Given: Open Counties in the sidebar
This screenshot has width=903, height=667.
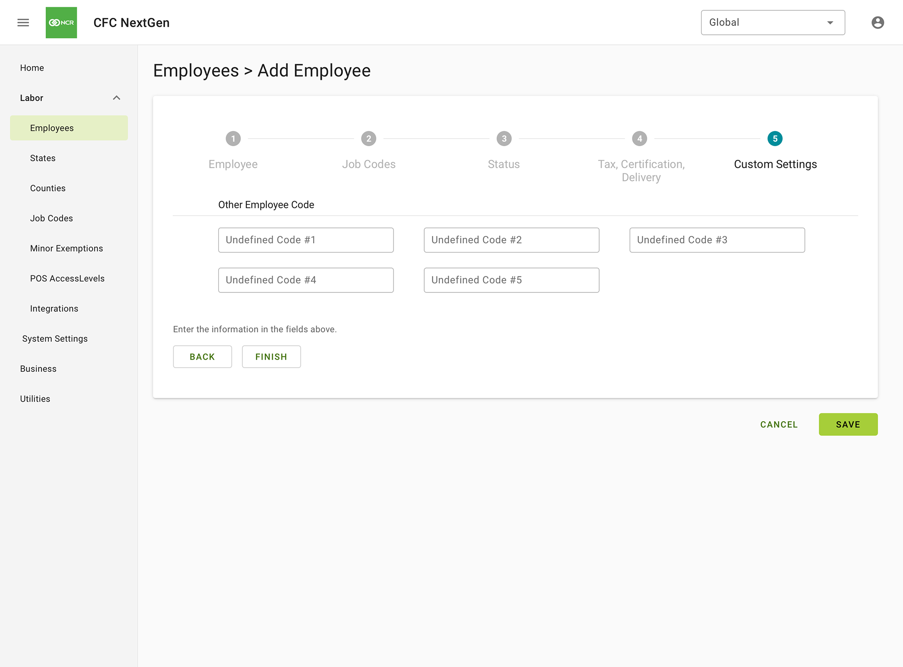Looking at the screenshot, I should (x=48, y=188).
